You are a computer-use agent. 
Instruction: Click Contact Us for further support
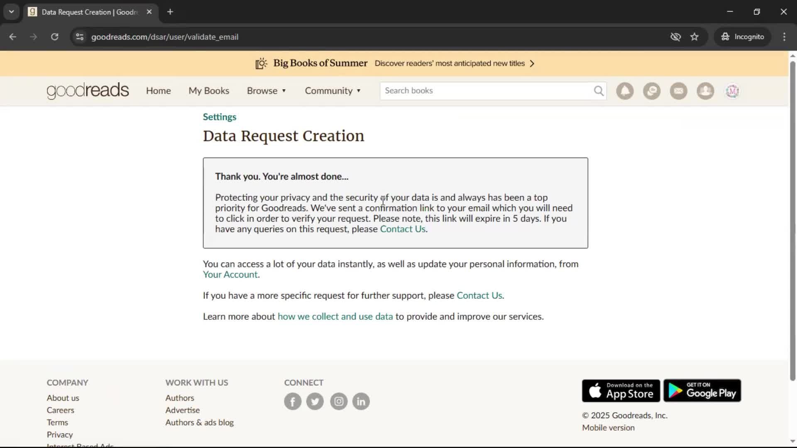click(479, 295)
